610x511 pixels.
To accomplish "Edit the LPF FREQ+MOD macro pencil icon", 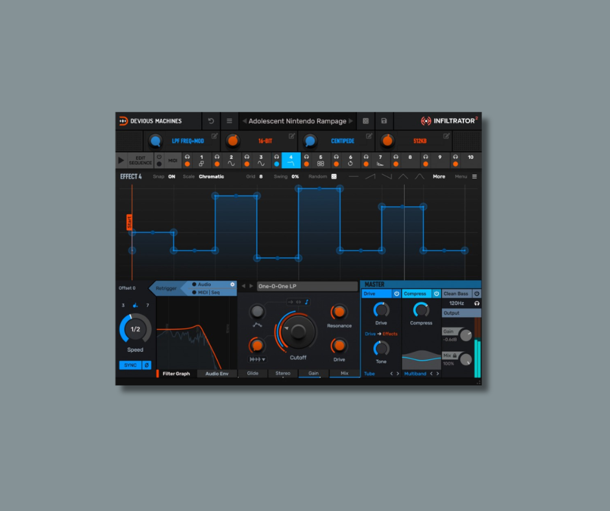I will tap(214, 136).
